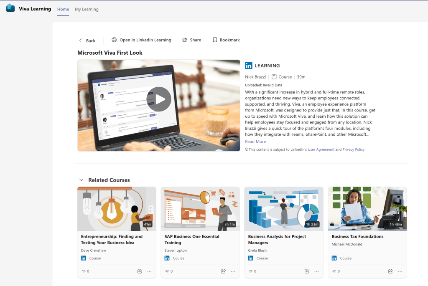The image size is (428, 286).
Task: Click the share icon on Entrepreneurship course card
Action: click(140, 271)
